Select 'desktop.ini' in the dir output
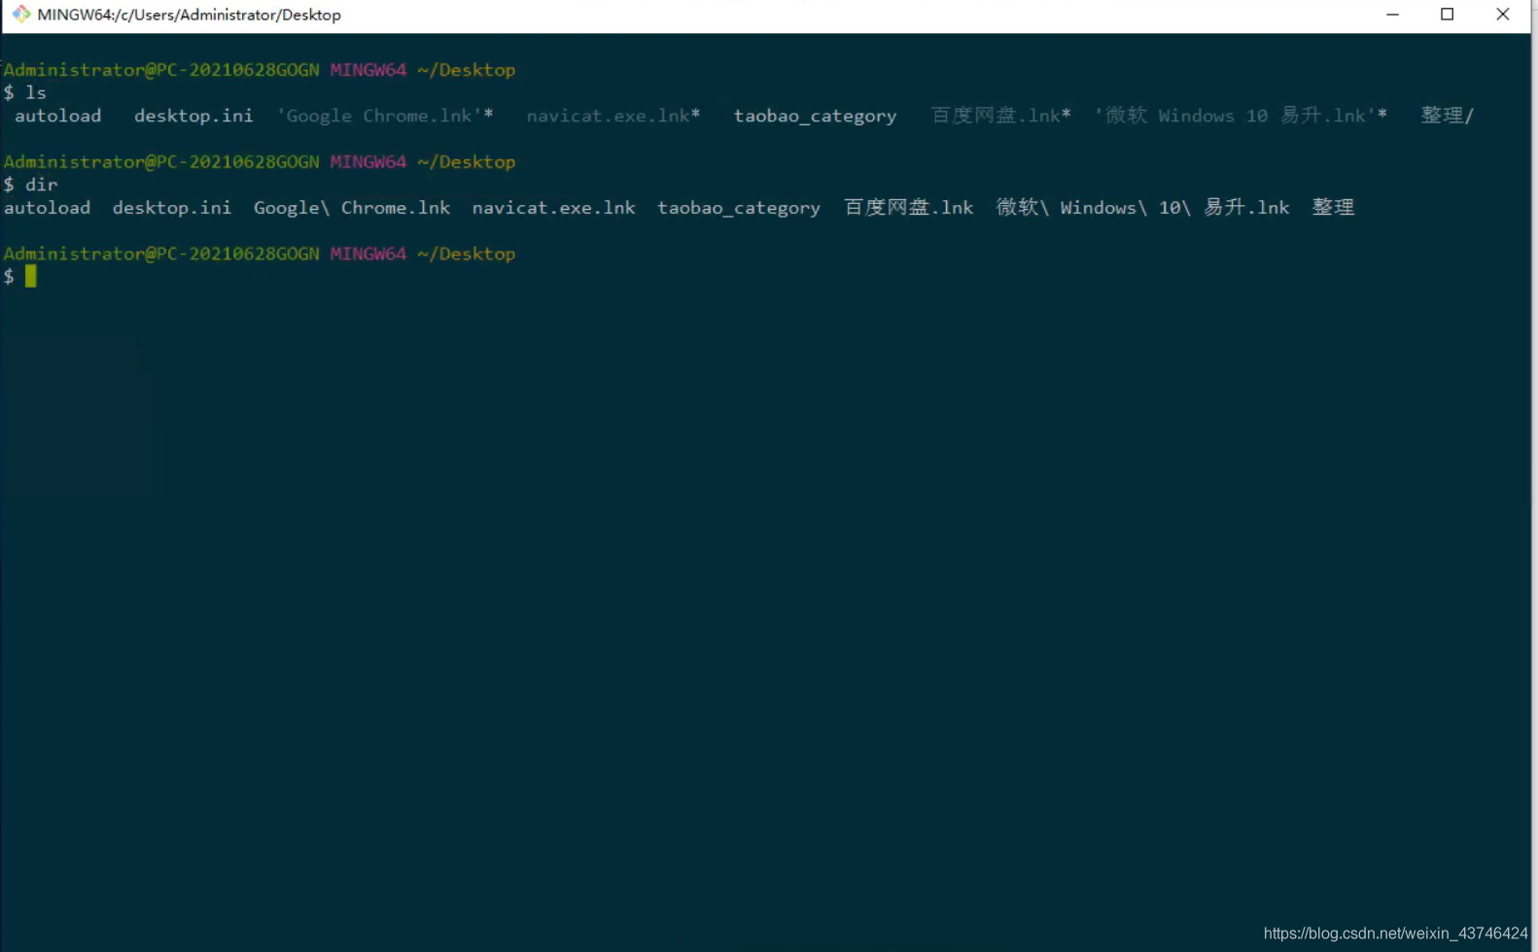Viewport: 1538px width, 952px height. [x=172, y=207]
